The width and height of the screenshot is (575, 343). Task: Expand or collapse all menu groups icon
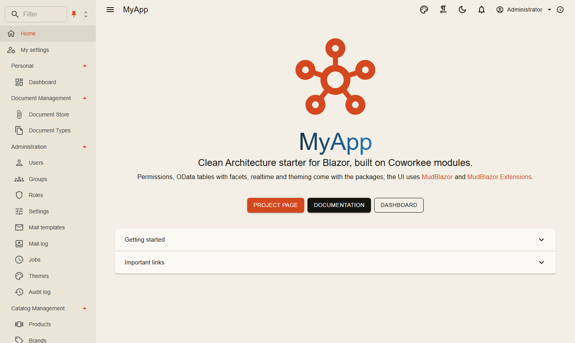(x=86, y=14)
